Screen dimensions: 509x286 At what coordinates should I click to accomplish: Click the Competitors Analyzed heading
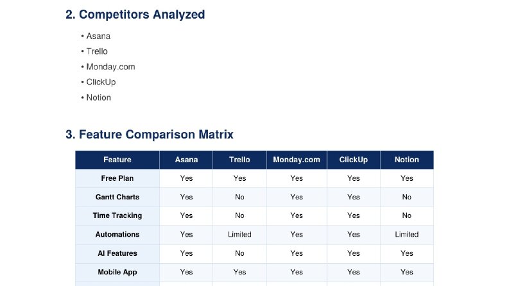pos(135,15)
